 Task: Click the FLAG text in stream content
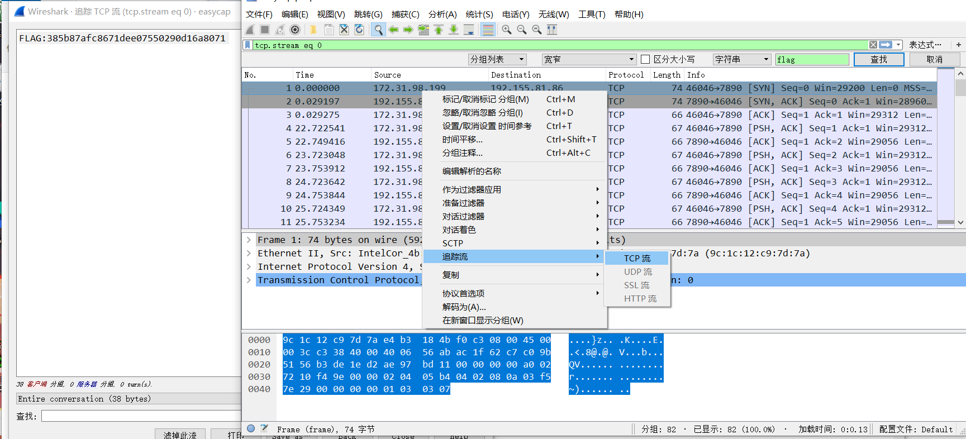122,38
